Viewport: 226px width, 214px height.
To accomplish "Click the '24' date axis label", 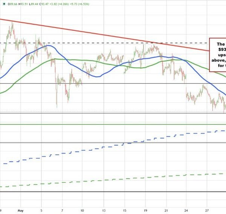I will click(x=186, y=211).
